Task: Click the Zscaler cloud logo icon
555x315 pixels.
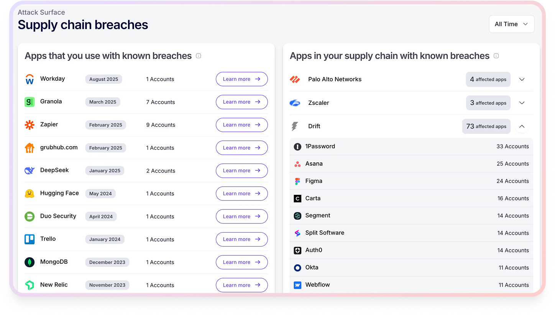Action: click(x=295, y=103)
